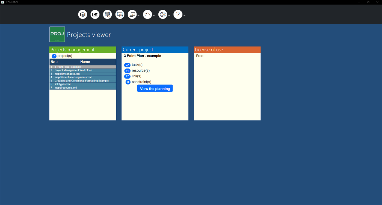This screenshot has width=382, height=205.
Task: Click the View the planning button
Action: click(155, 88)
